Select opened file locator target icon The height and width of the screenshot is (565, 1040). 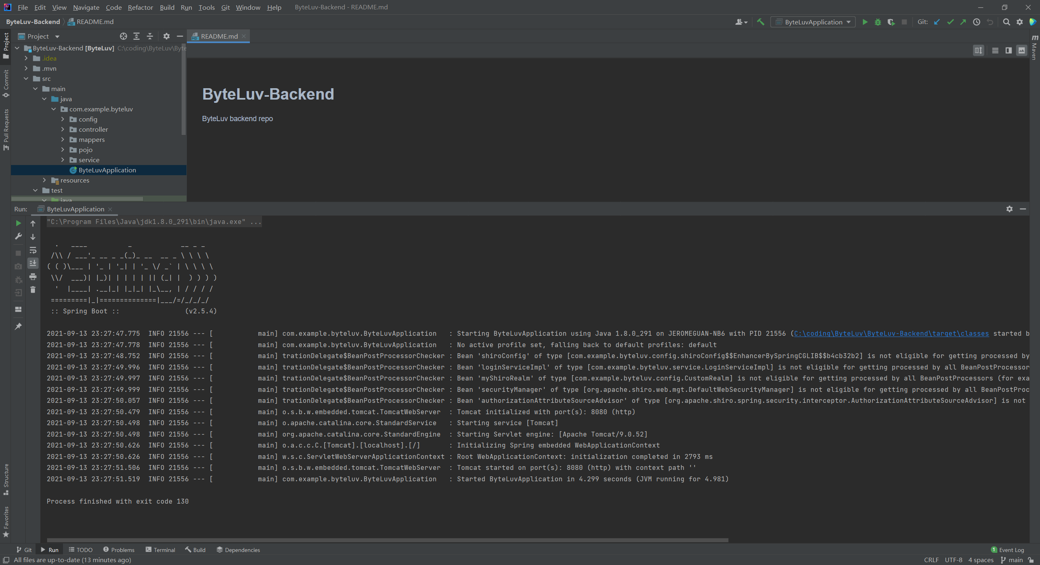pos(123,36)
